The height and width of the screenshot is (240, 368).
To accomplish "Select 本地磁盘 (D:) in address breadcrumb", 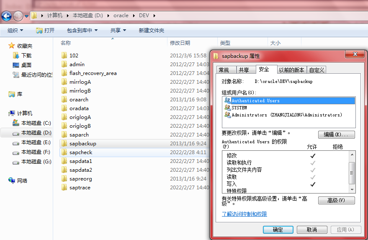I will (88, 15).
